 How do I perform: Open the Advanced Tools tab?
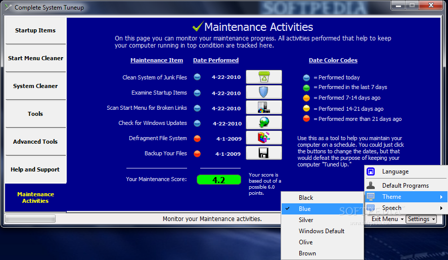coord(35,142)
